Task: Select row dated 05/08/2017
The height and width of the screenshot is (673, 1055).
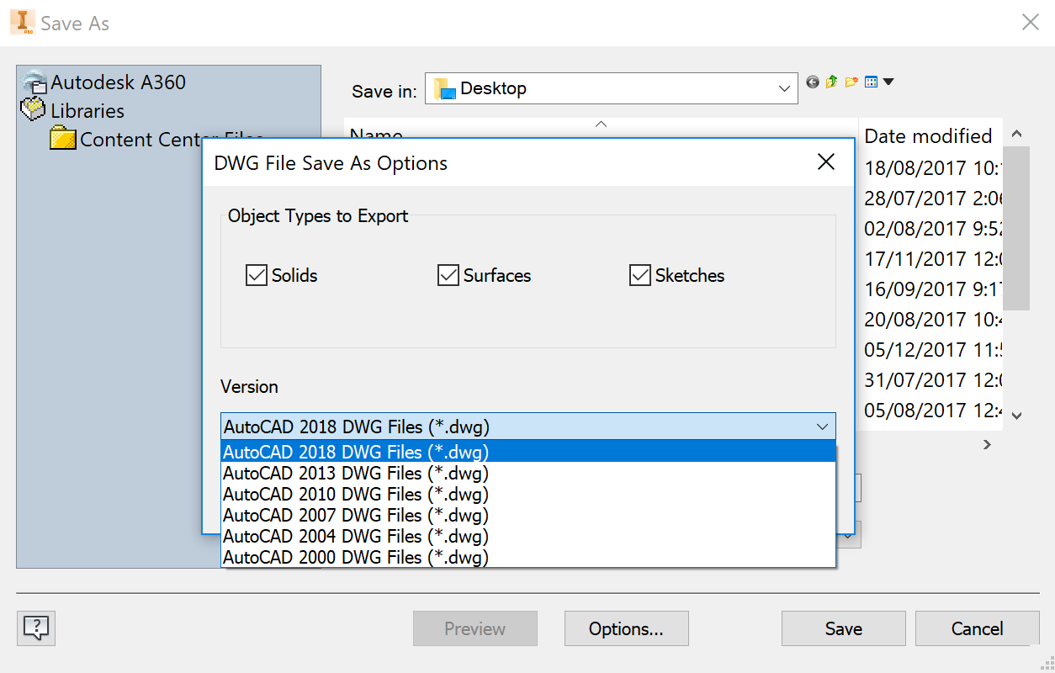Action: tap(931, 410)
